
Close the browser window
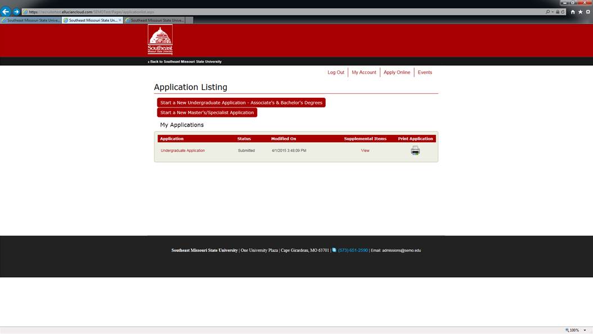[585, 3]
